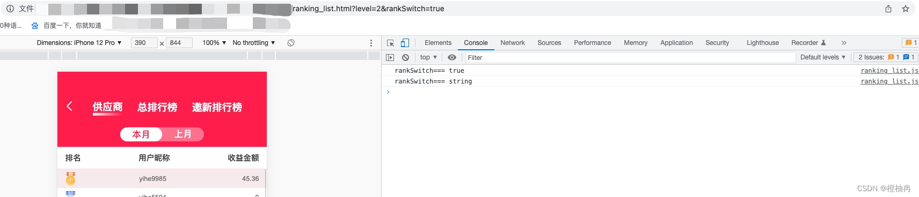Click the rotate device icon
Viewport: 919px width, 197px height.
point(291,43)
